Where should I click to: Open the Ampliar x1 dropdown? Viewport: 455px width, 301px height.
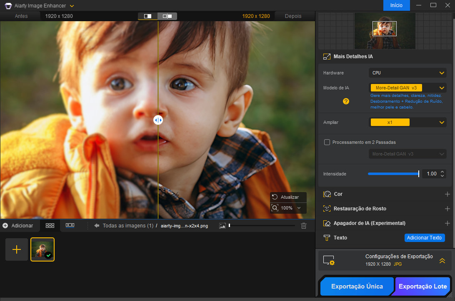tap(407, 122)
